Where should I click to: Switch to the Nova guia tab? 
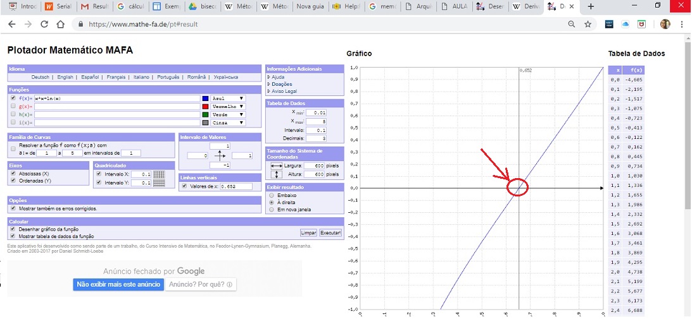coord(311,6)
